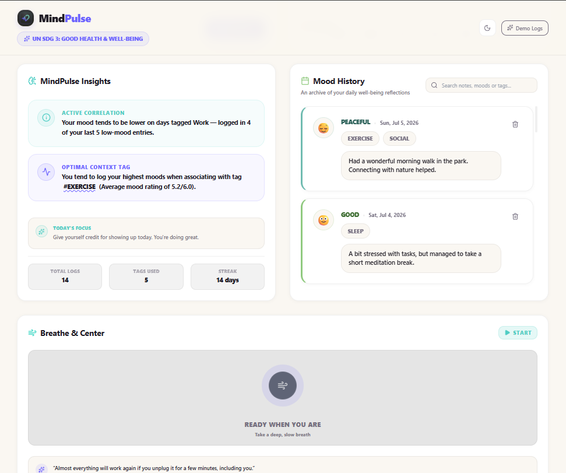Open Demo Logs button
This screenshot has height=473, width=566.
click(x=525, y=28)
